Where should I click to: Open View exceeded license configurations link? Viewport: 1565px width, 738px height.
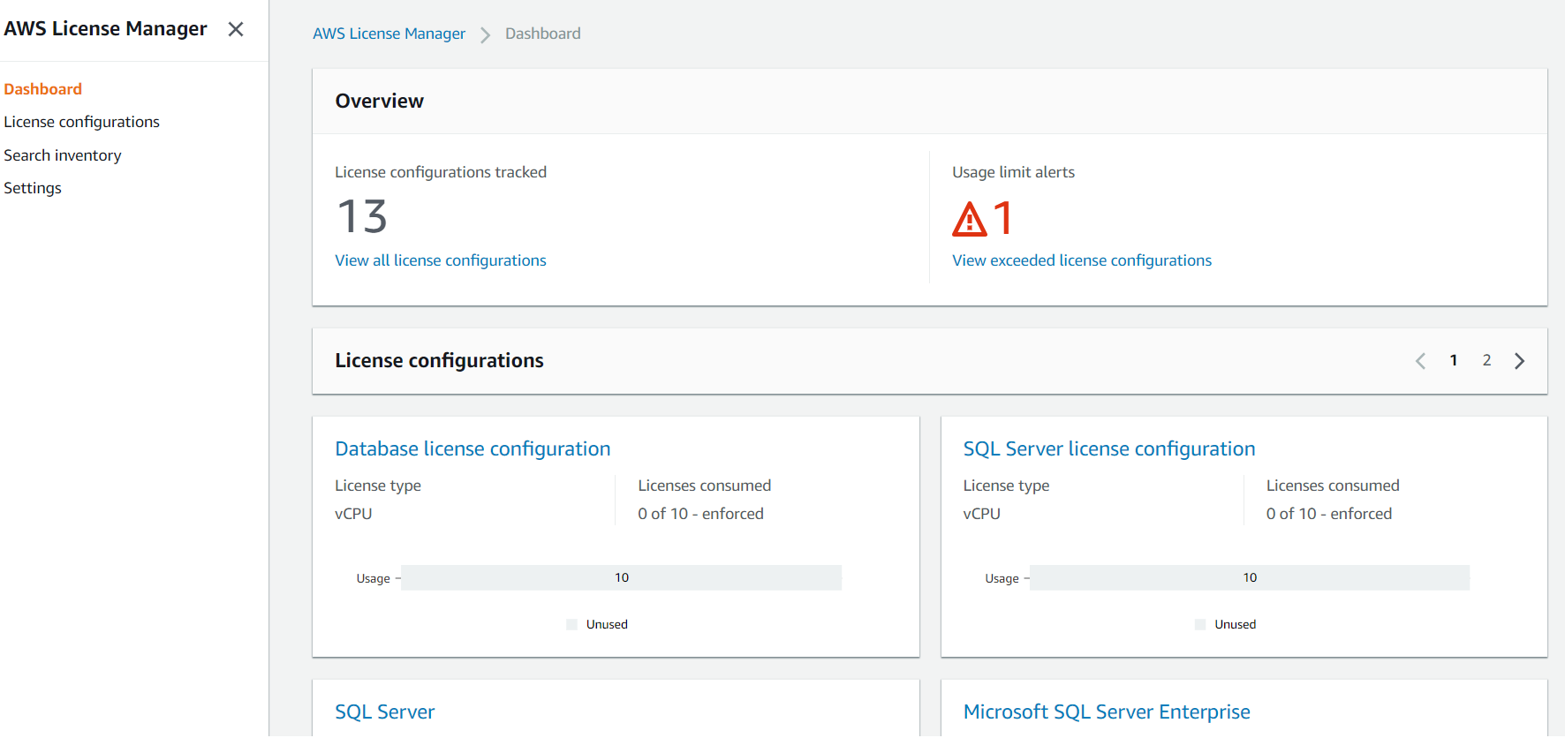pos(1081,260)
